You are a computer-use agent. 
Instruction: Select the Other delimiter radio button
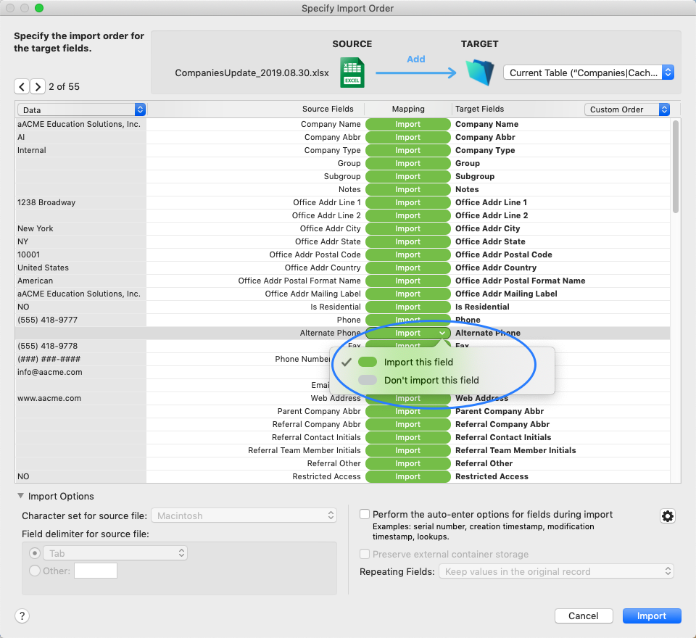click(35, 571)
